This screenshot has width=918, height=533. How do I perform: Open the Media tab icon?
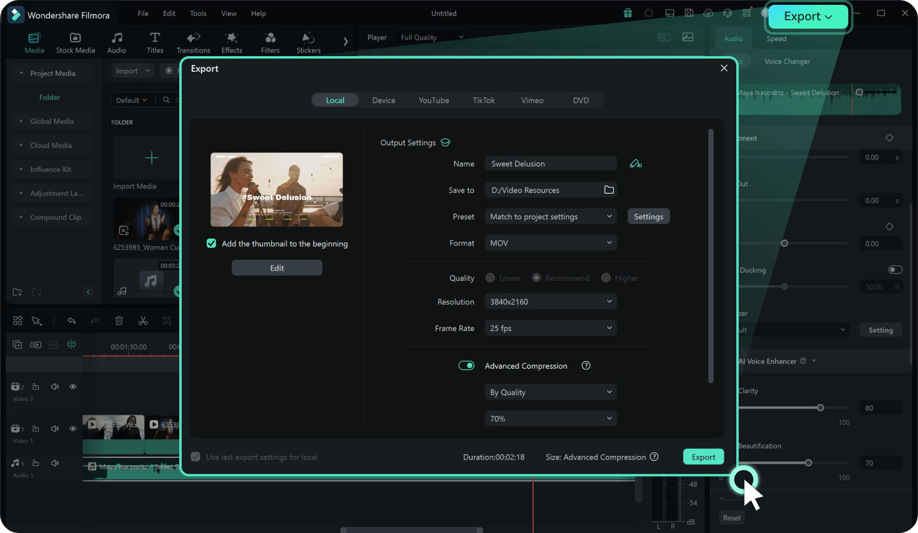[34, 38]
